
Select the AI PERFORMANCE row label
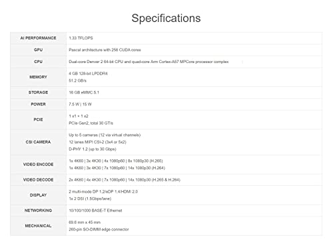[x=38, y=38]
